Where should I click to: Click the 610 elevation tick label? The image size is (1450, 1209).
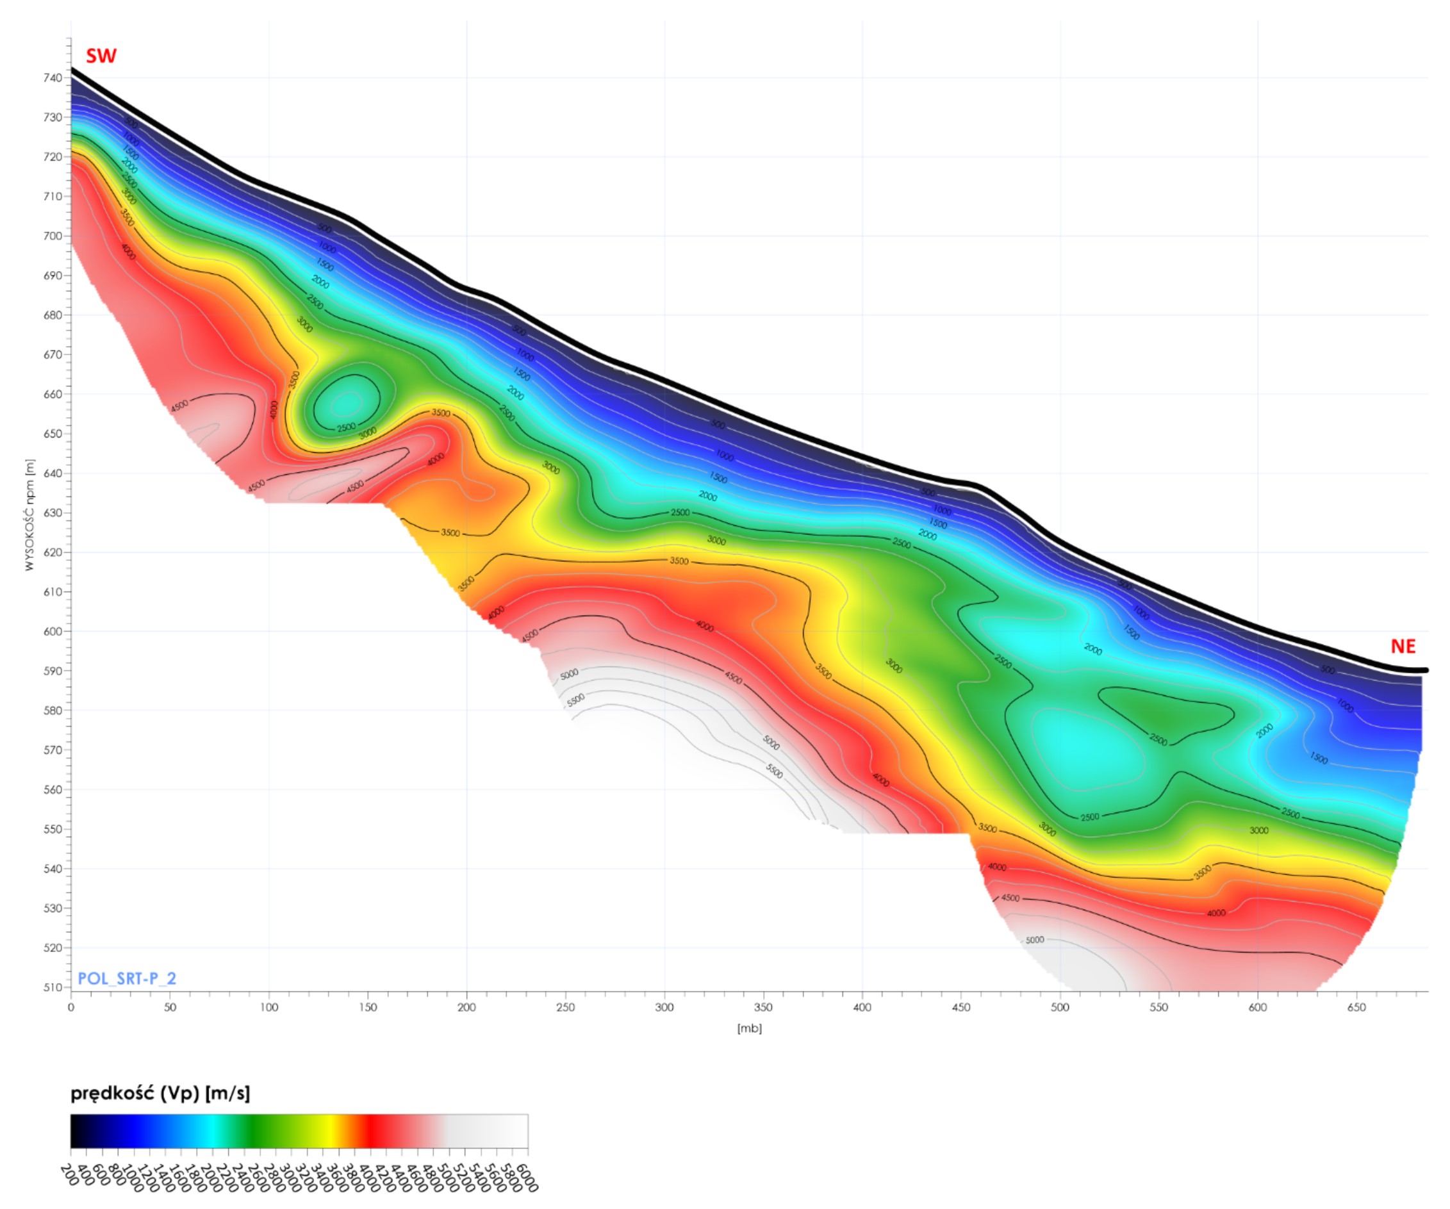[53, 592]
